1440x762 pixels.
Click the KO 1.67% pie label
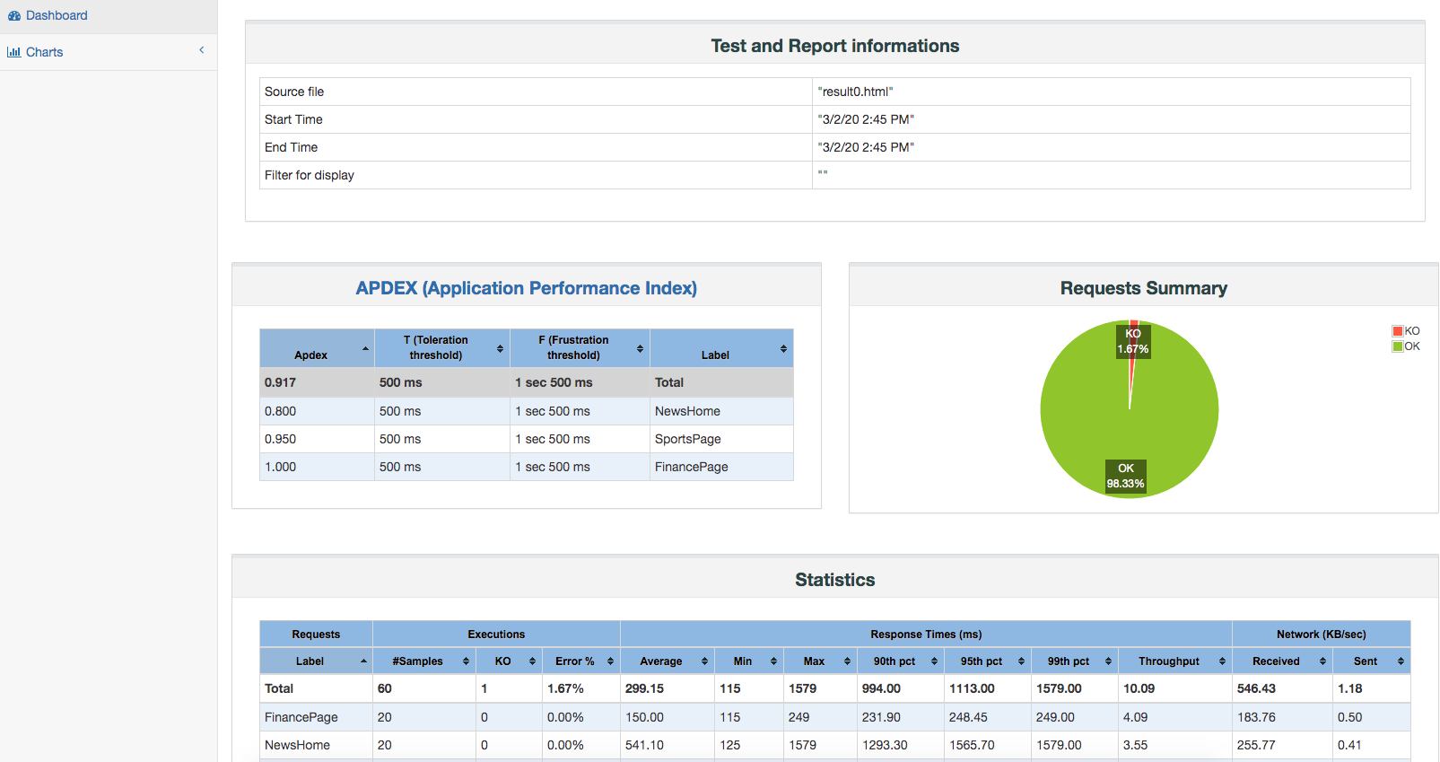pos(1132,341)
